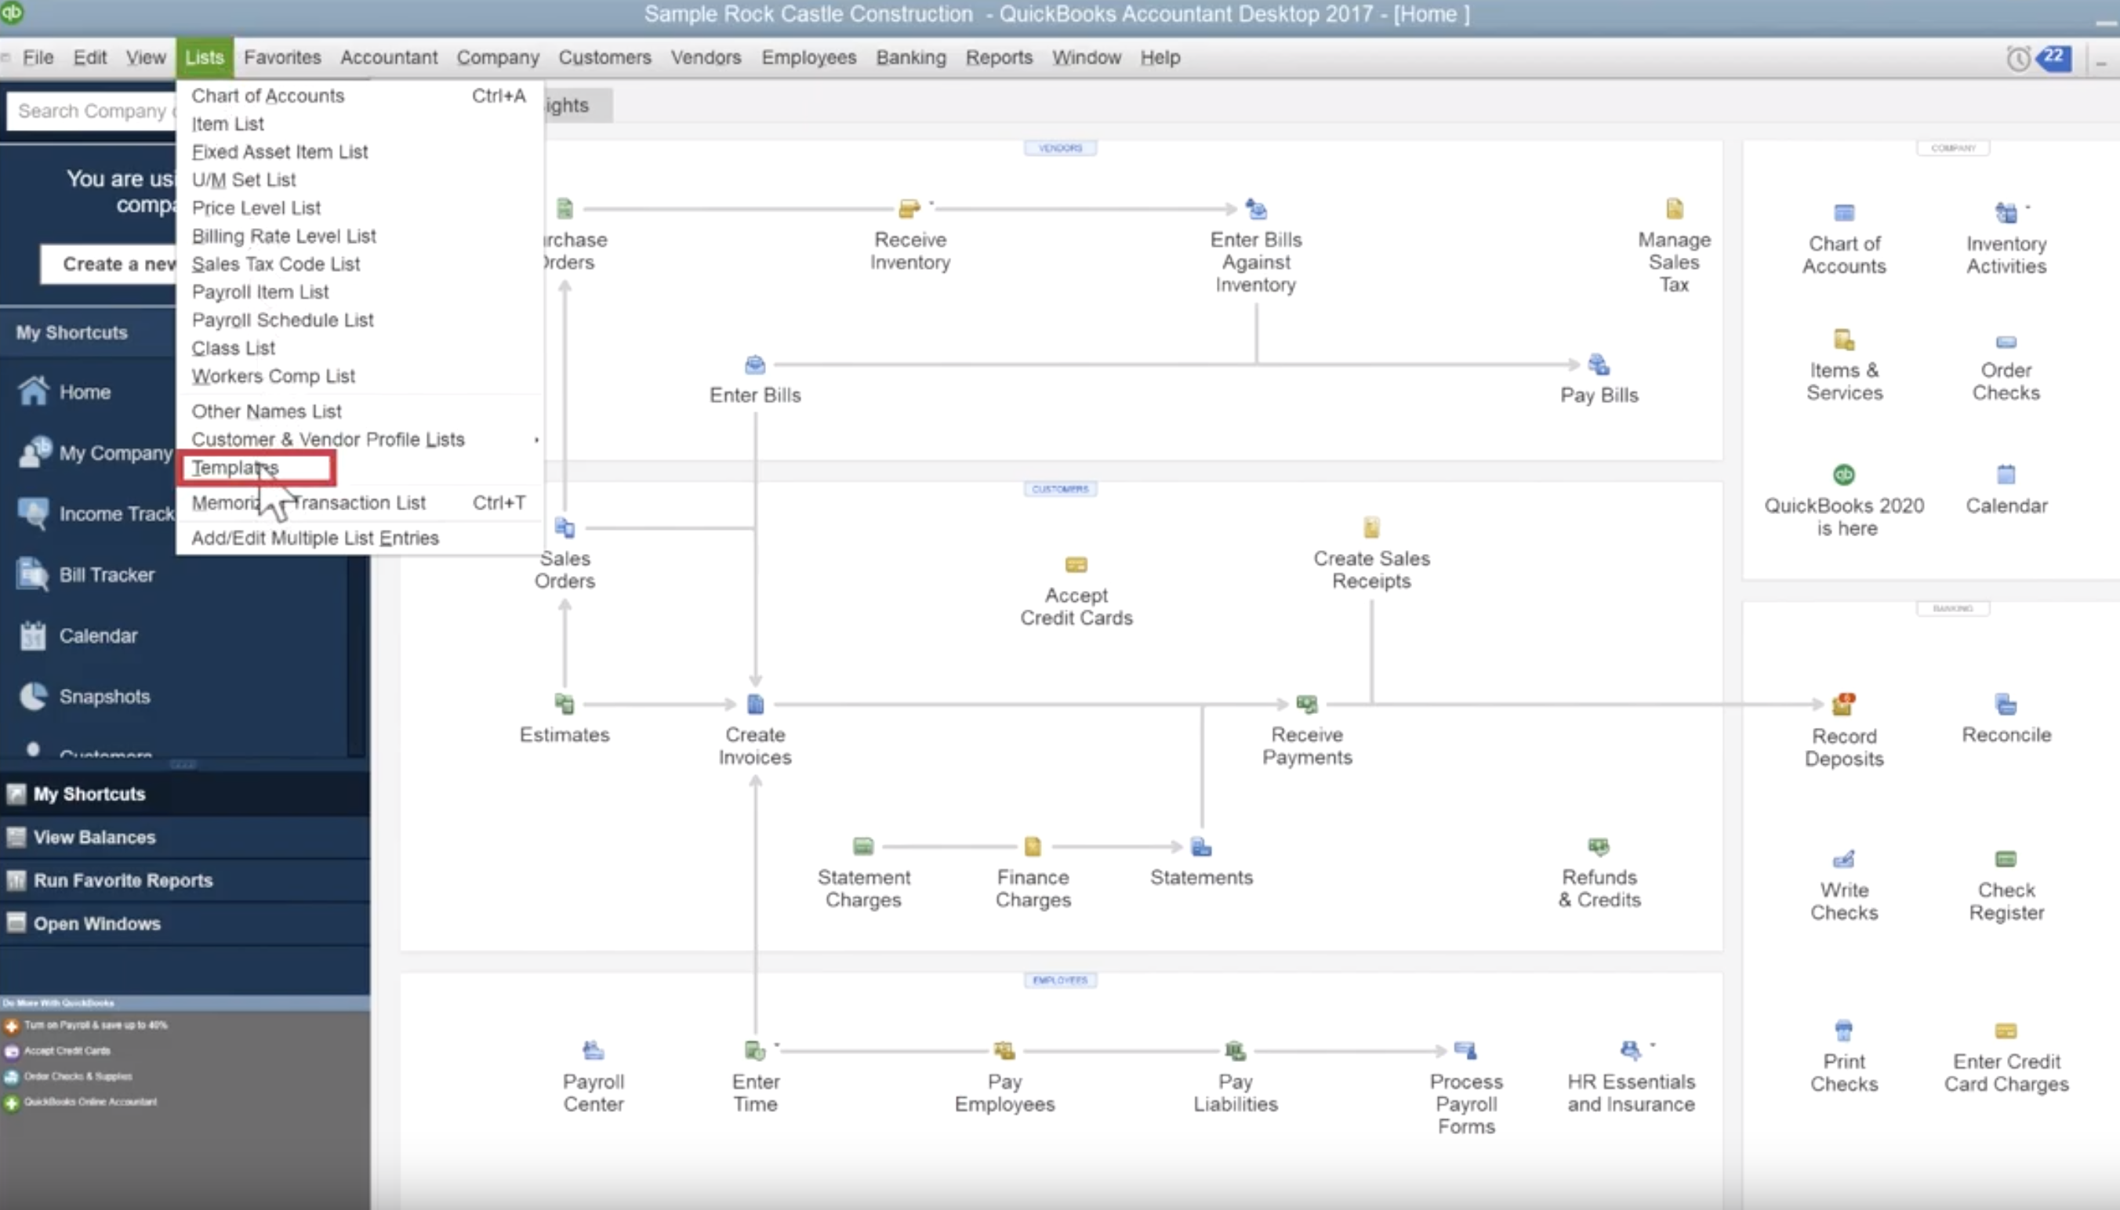Select the Create Invoices icon
Viewport: 2120px width, 1210px height.
pos(754,705)
